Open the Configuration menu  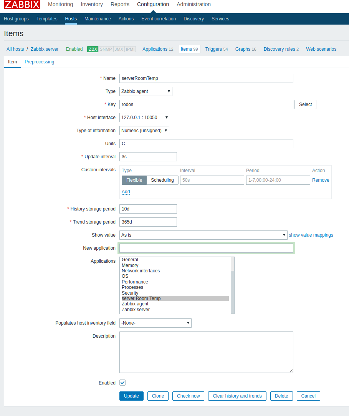click(x=153, y=4)
